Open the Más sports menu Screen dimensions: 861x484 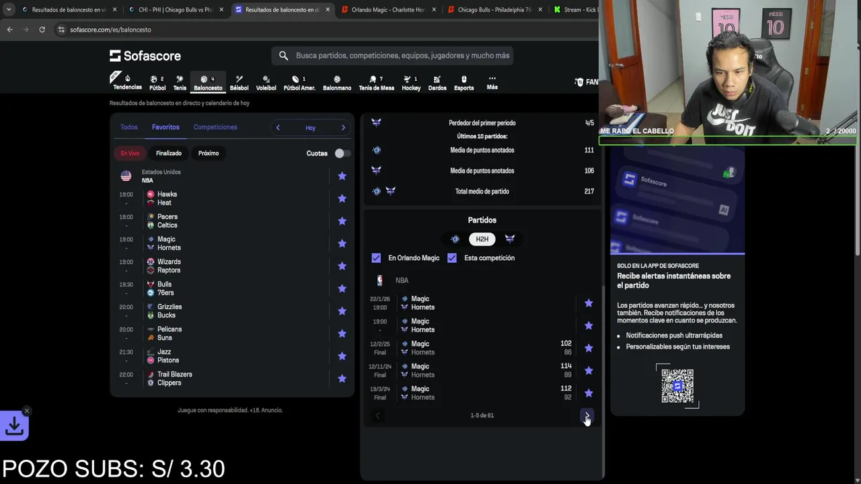coord(492,83)
